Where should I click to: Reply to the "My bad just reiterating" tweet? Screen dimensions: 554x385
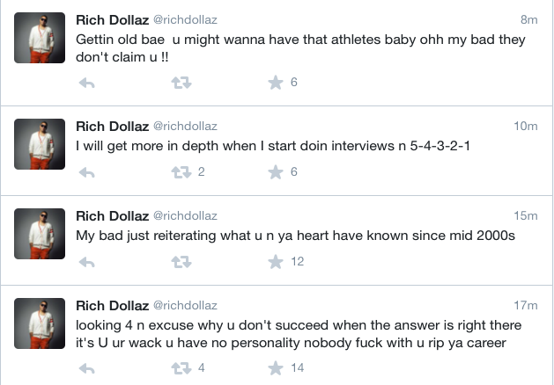pos(86,262)
